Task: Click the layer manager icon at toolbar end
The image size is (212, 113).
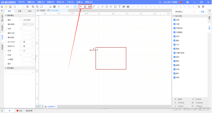Action: click(x=203, y=7)
